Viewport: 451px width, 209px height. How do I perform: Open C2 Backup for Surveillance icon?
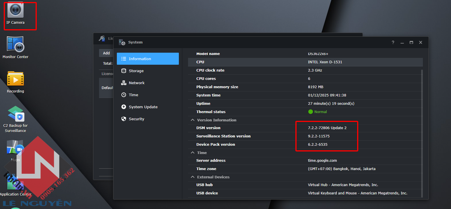tap(16, 114)
